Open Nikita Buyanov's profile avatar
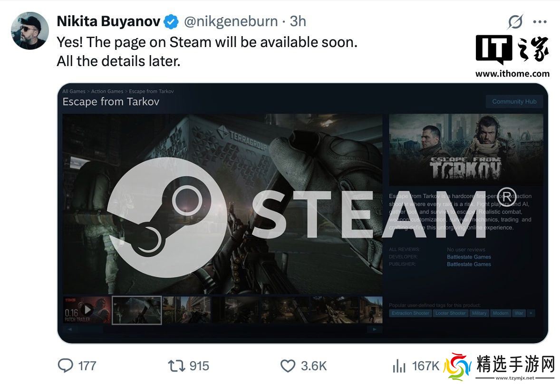Image resolution: width=560 pixels, height=384 pixels. (29, 30)
